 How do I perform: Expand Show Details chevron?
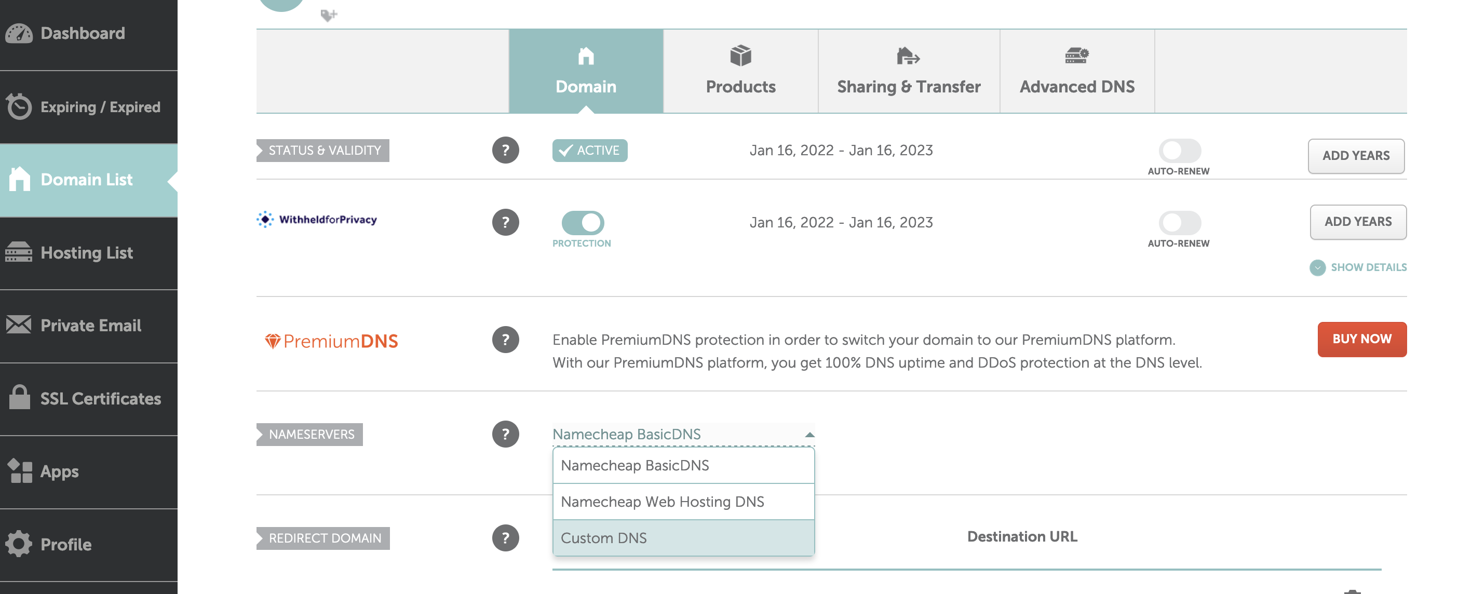1317,268
